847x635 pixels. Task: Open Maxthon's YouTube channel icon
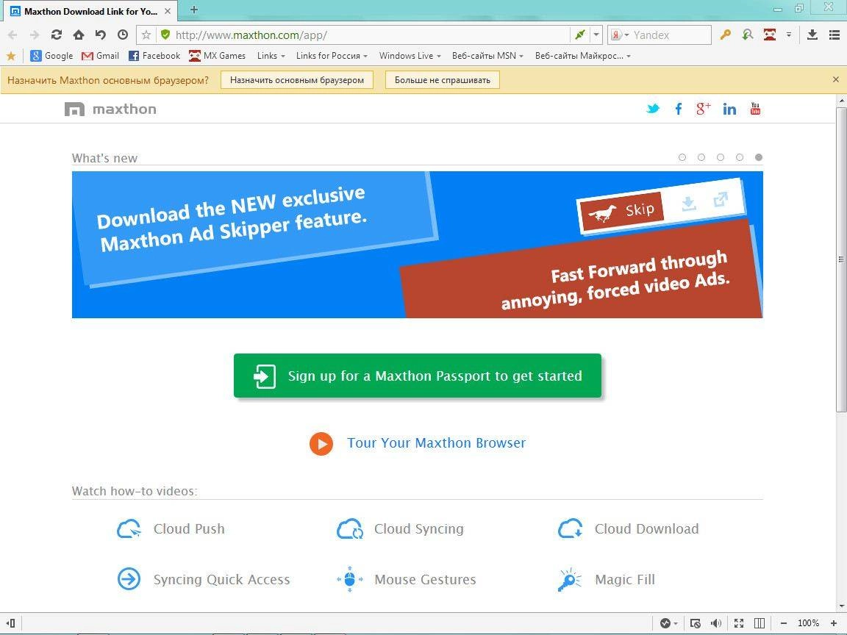click(755, 109)
